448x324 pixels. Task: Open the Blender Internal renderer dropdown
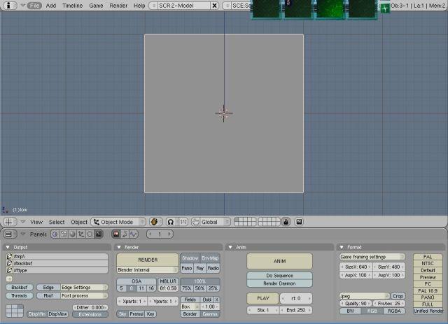(x=148, y=269)
